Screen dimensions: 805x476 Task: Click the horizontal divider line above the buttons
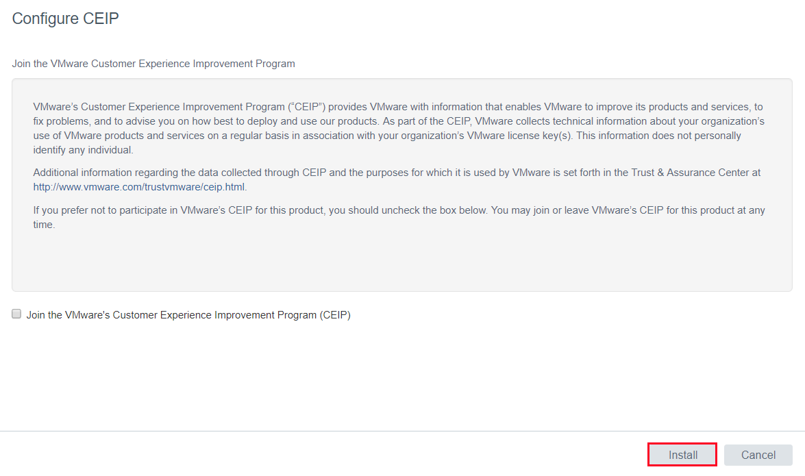(403, 431)
